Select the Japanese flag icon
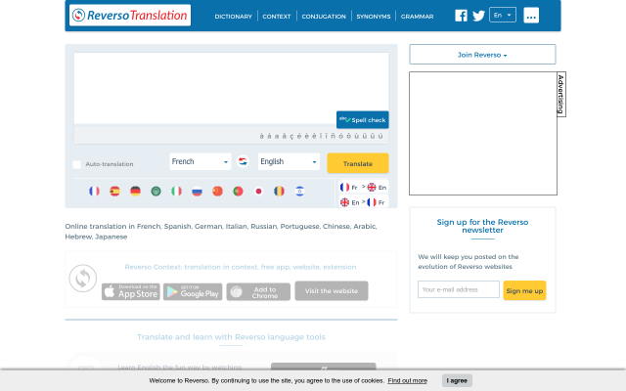The width and height of the screenshot is (626, 391). [x=258, y=192]
